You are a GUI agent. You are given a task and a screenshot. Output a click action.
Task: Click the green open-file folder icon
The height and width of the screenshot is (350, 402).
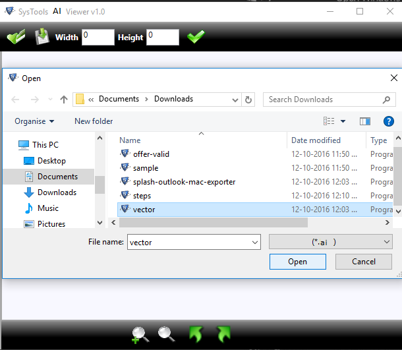pyautogui.click(x=16, y=37)
